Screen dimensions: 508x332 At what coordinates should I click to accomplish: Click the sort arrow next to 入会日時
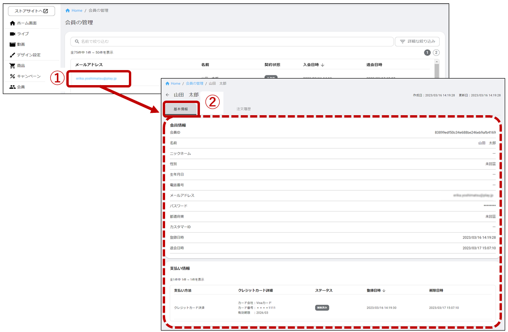click(322, 65)
